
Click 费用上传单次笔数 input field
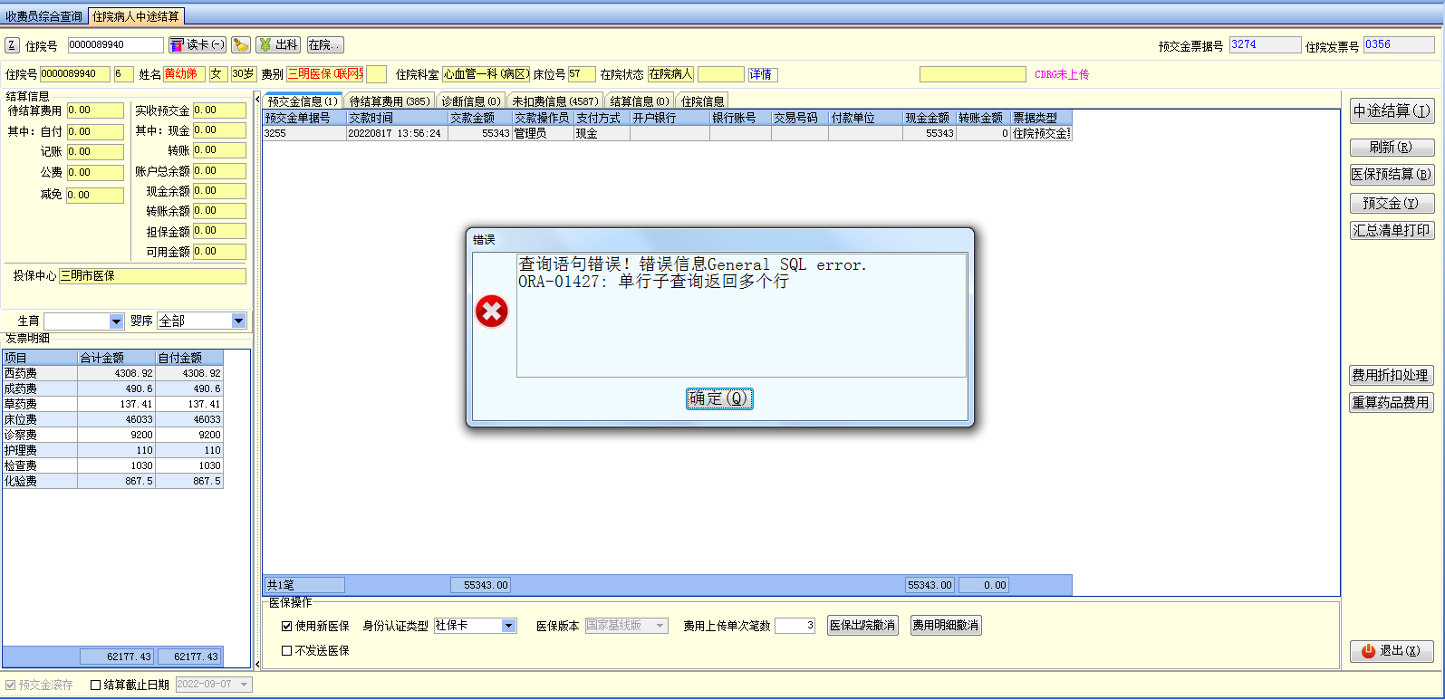(795, 626)
